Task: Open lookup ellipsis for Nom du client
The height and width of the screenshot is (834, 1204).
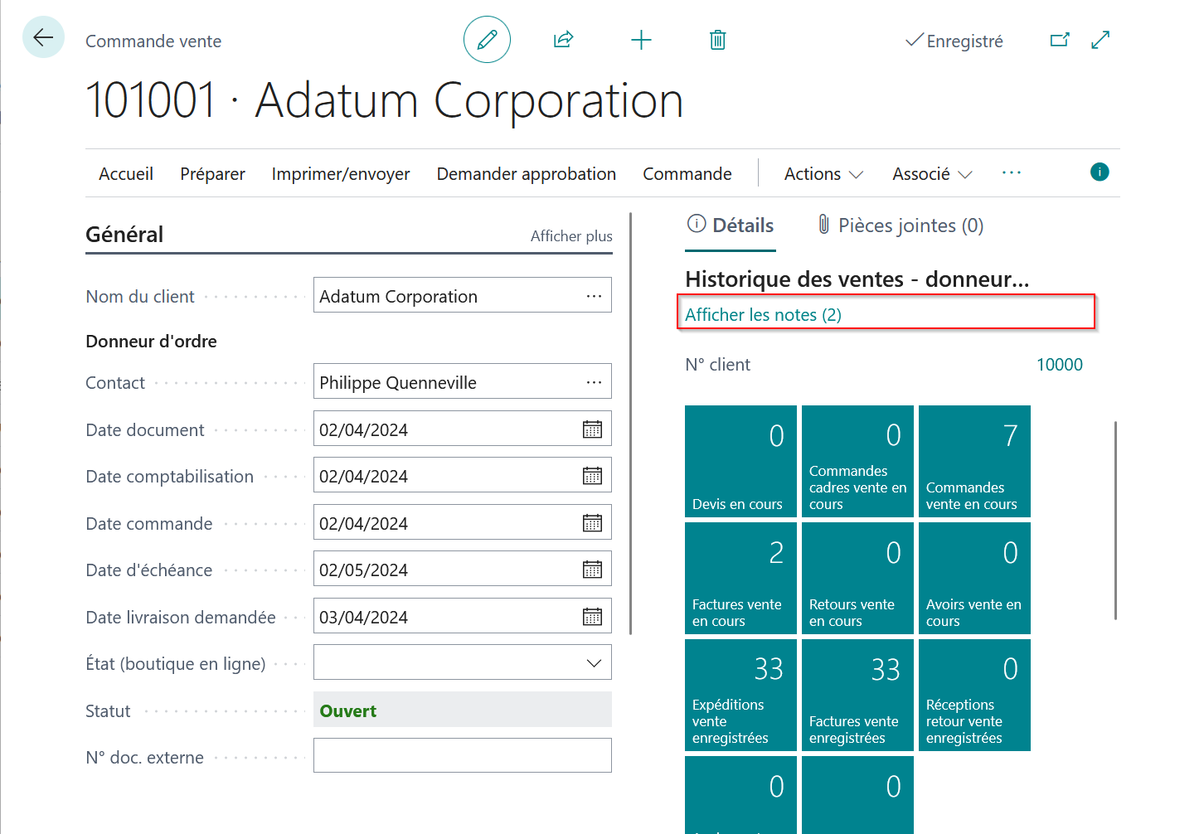Action: click(x=594, y=296)
